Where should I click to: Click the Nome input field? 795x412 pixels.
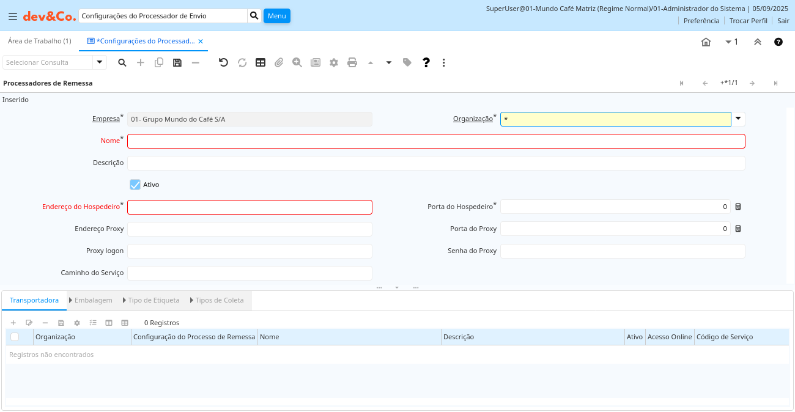tap(436, 141)
